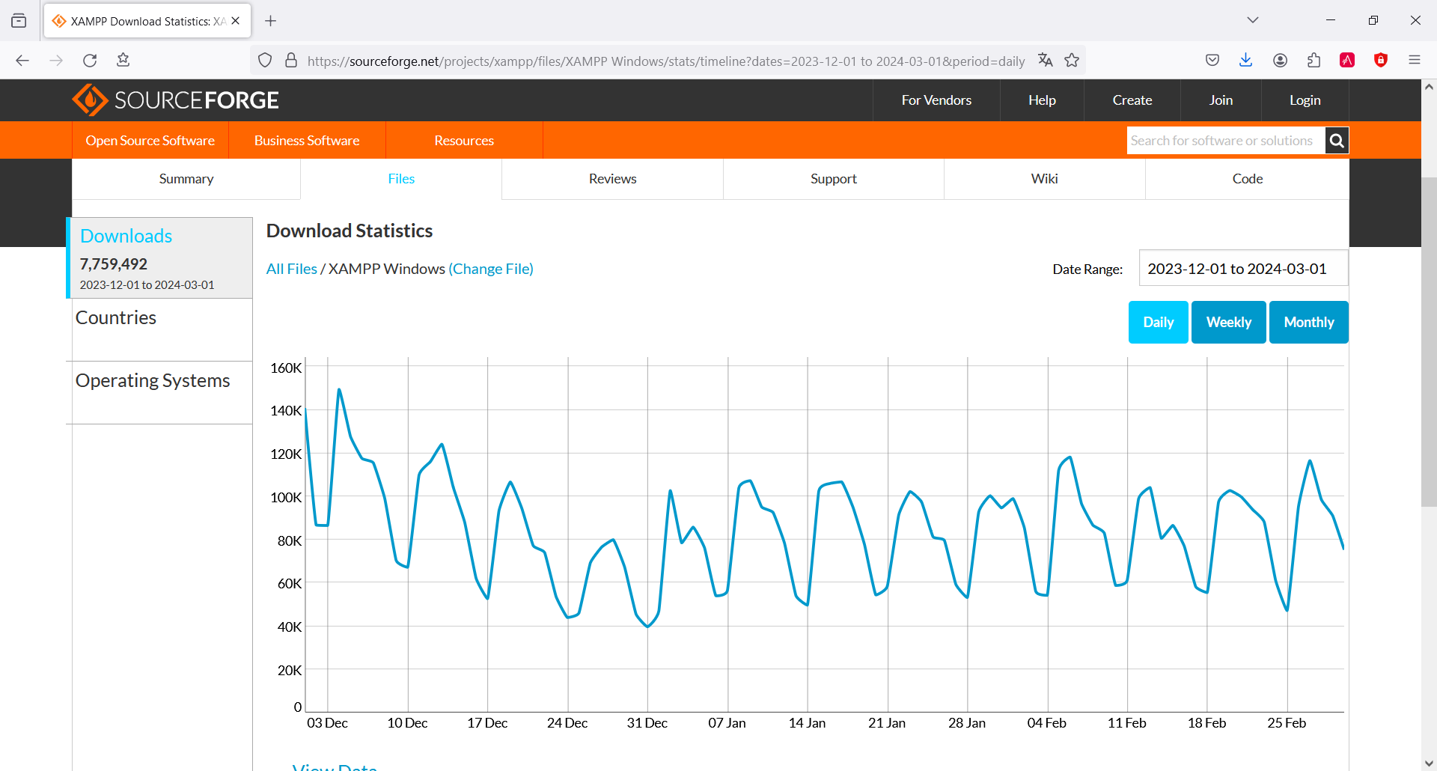Click the red shield ad-blocker extension icon
Image resolution: width=1437 pixels, height=771 pixels.
1381,61
